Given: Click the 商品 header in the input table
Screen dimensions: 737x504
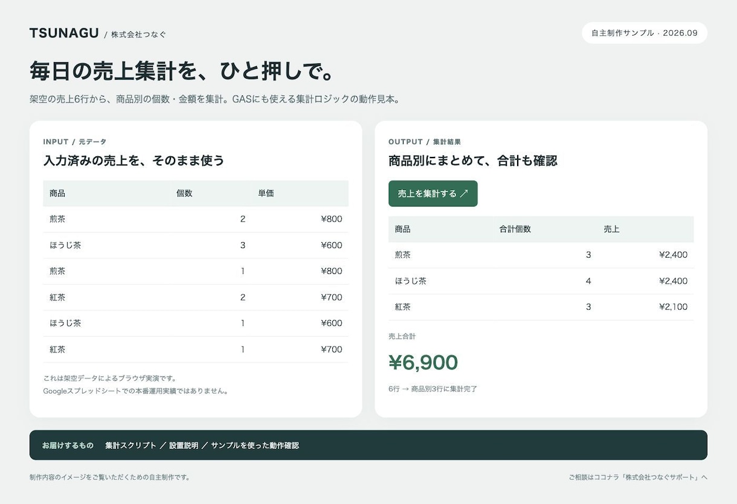Looking at the screenshot, I should pos(57,194).
